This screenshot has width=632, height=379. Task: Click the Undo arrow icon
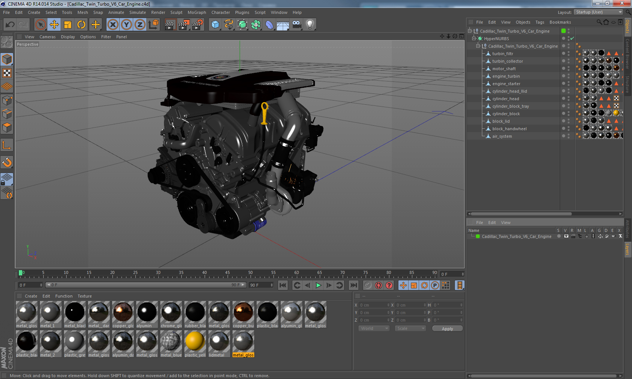(10, 25)
